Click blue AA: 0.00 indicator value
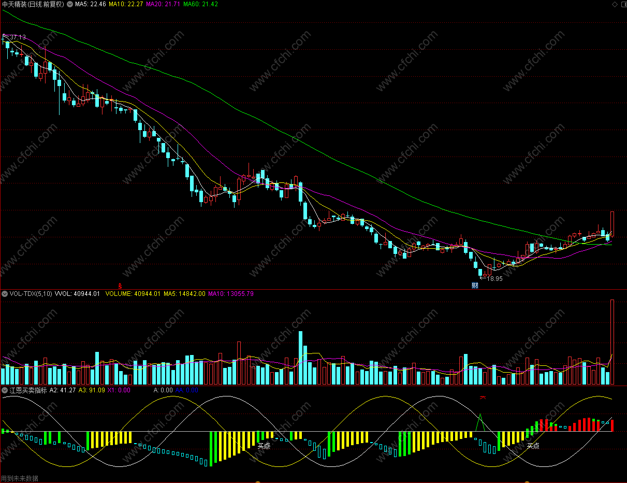Viewport: 627px width, 483px height. (187, 390)
